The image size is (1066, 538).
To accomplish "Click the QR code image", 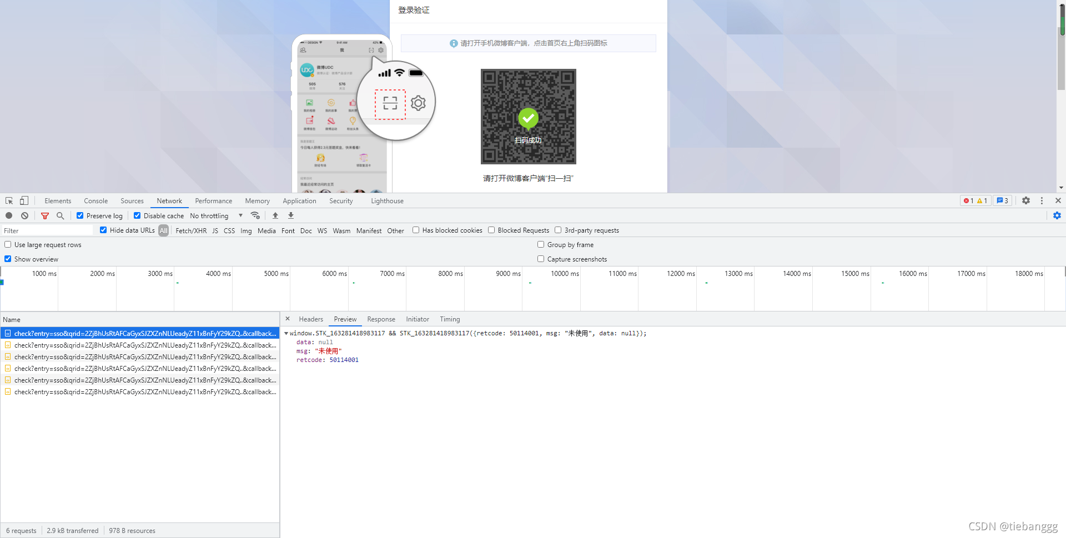I will click(529, 117).
